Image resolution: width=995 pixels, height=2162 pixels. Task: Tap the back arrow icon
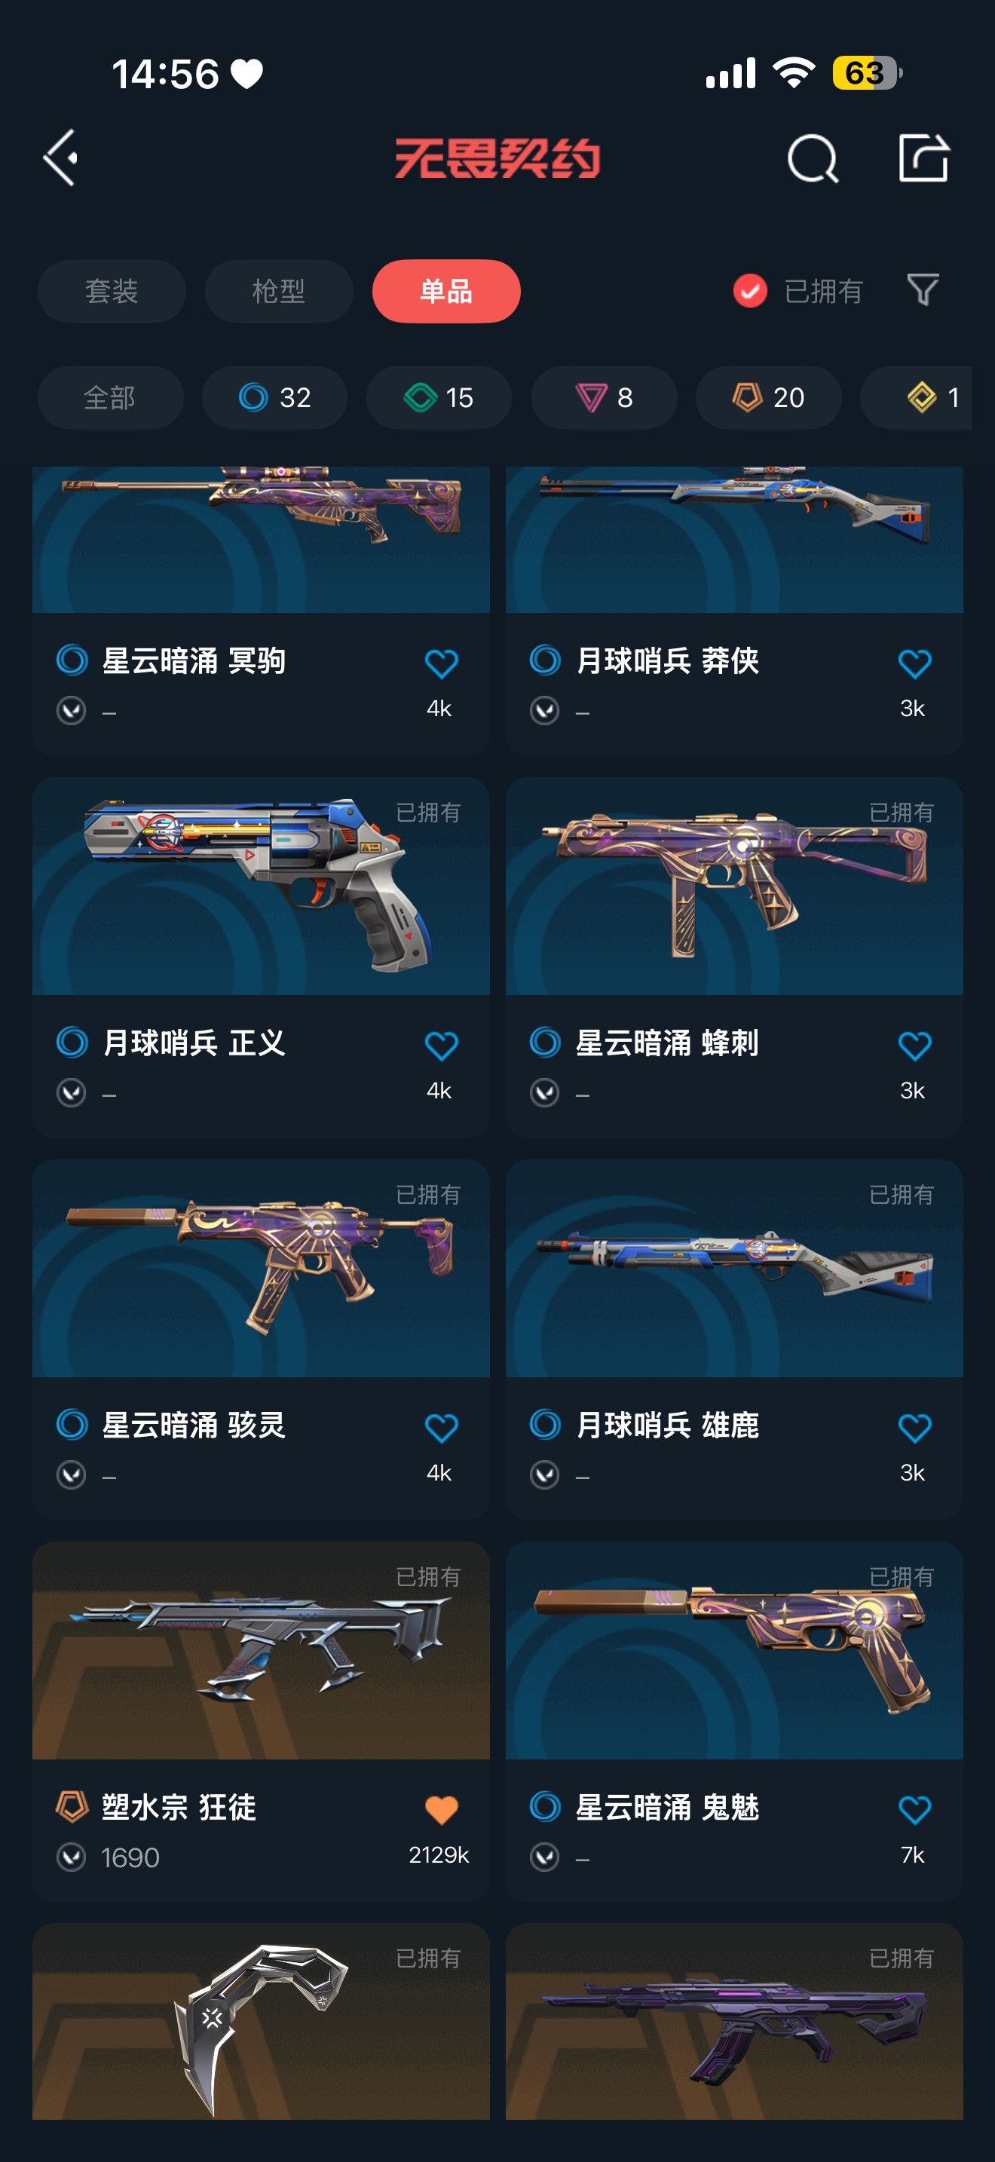60,157
